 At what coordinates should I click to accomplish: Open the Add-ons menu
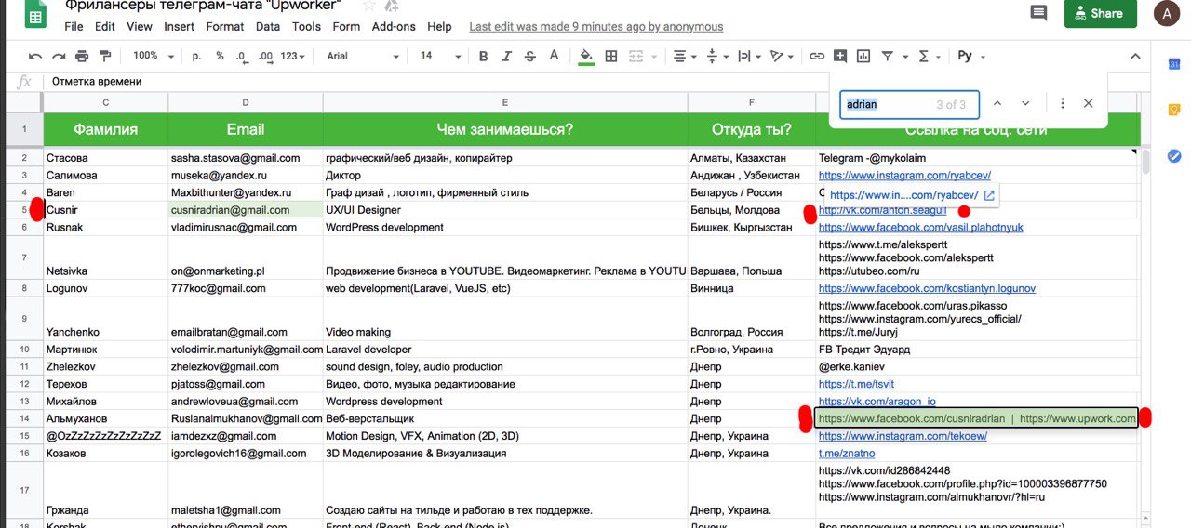pos(394,27)
